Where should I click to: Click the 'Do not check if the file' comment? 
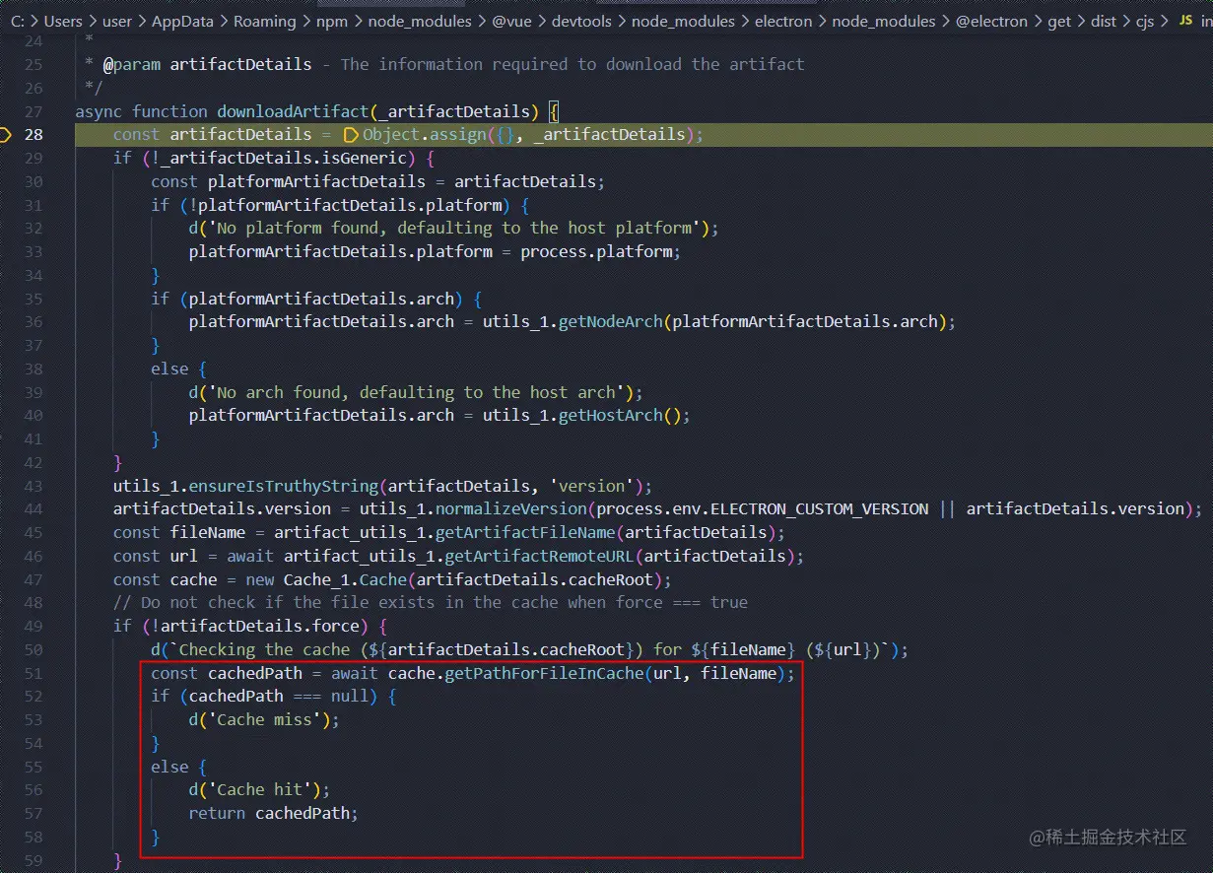click(x=431, y=602)
